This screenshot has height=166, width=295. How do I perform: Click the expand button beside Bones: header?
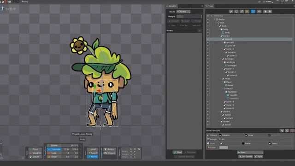[x=200, y=30]
